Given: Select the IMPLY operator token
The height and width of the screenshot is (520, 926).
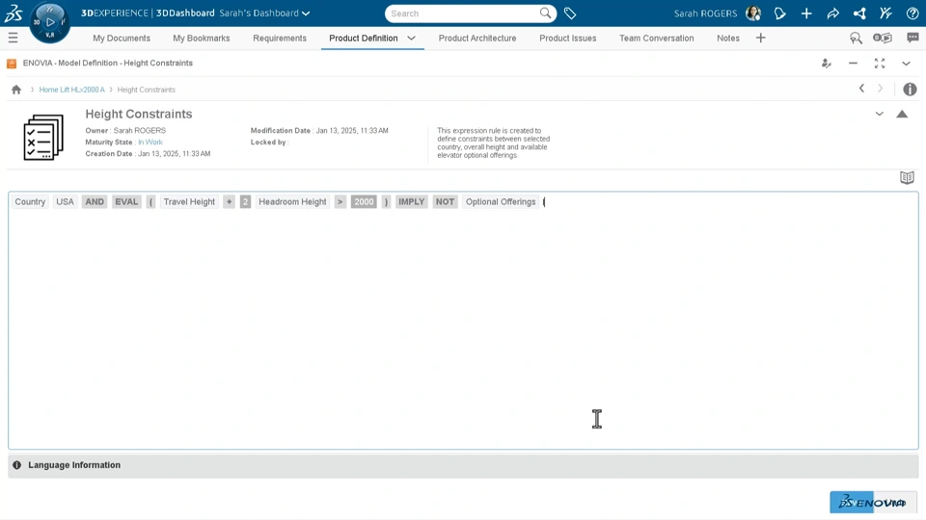Looking at the screenshot, I should (x=412, y=201).
